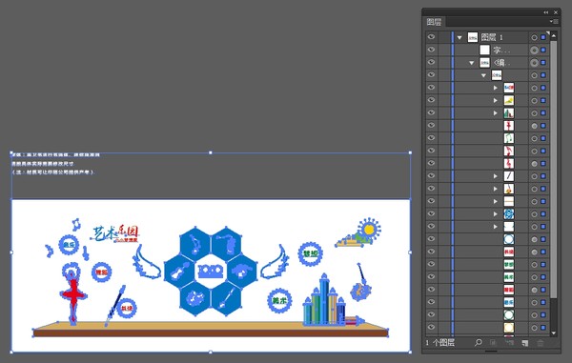This screenshot has width=572, height=363.
Task: Open the Layers panel flyout menu
Action: (x=554, y=22)
